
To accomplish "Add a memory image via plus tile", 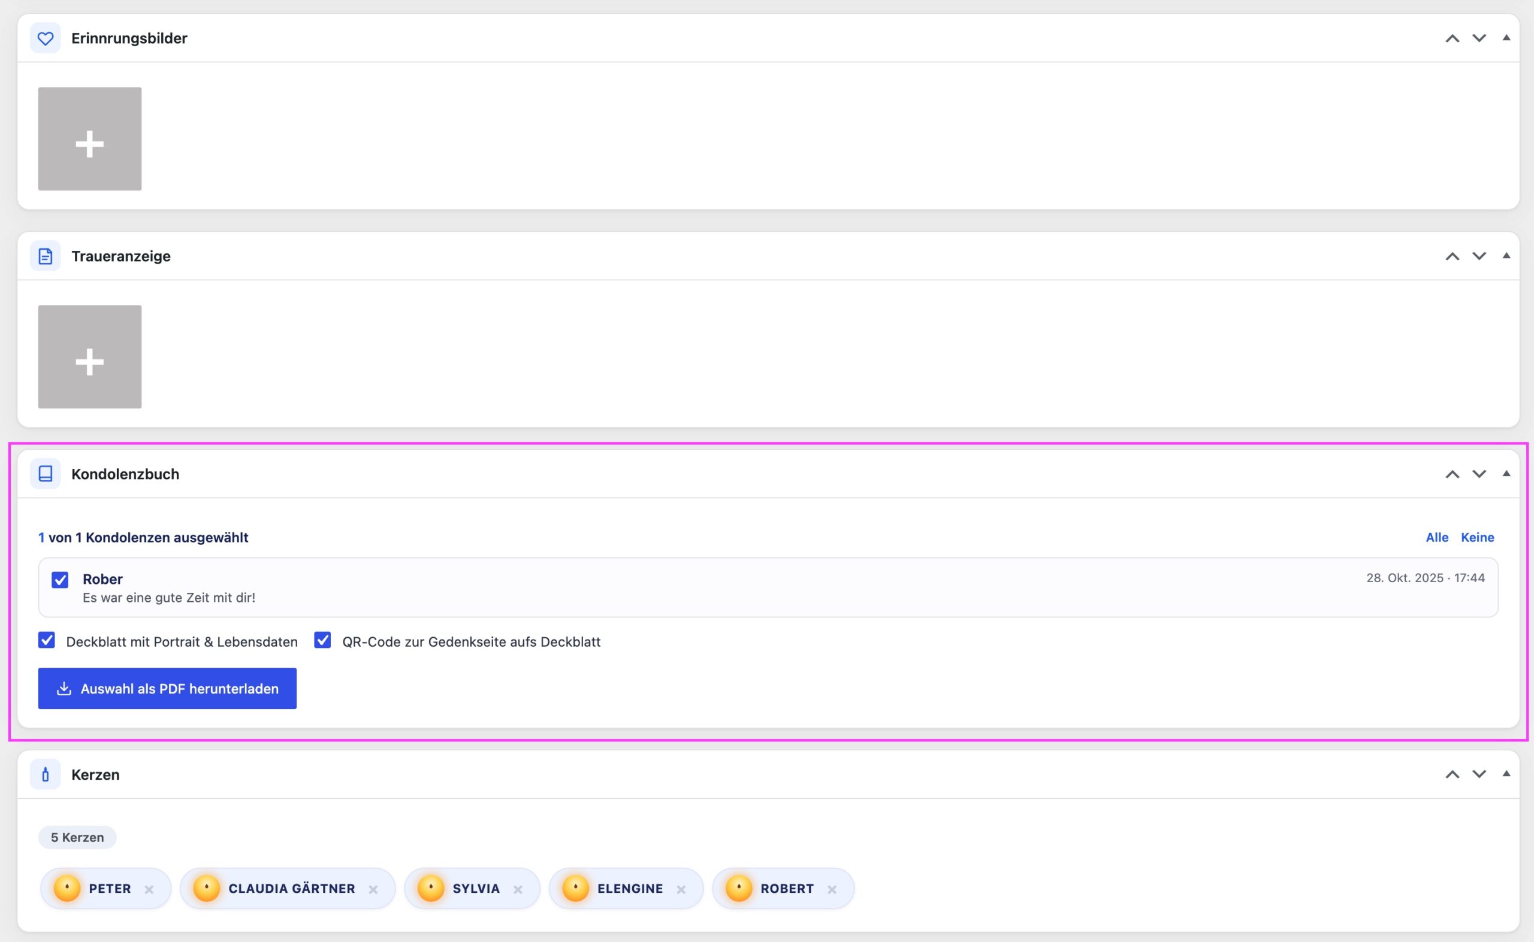I will pos(90,139).
